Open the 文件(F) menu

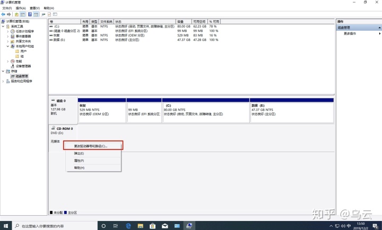tap(7, 8)
